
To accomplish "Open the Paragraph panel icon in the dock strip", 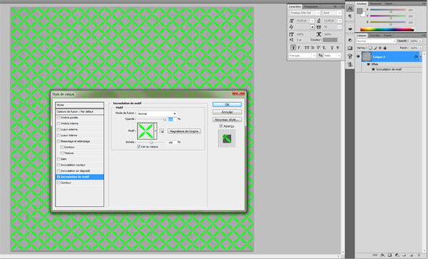I will point(350,16).
